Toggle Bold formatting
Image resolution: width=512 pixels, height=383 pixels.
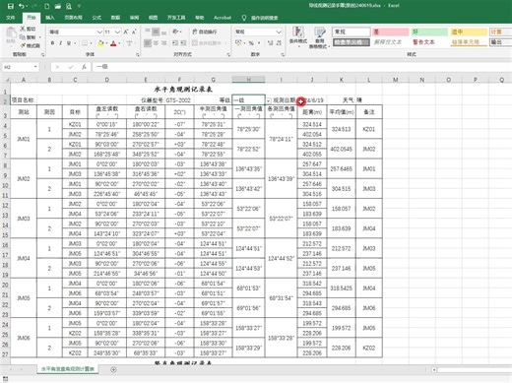(x=52, y=43)
